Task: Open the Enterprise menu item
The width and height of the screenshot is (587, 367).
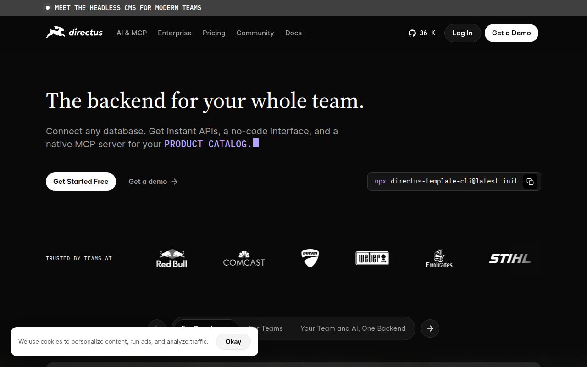Action: (x=175, y=33)
